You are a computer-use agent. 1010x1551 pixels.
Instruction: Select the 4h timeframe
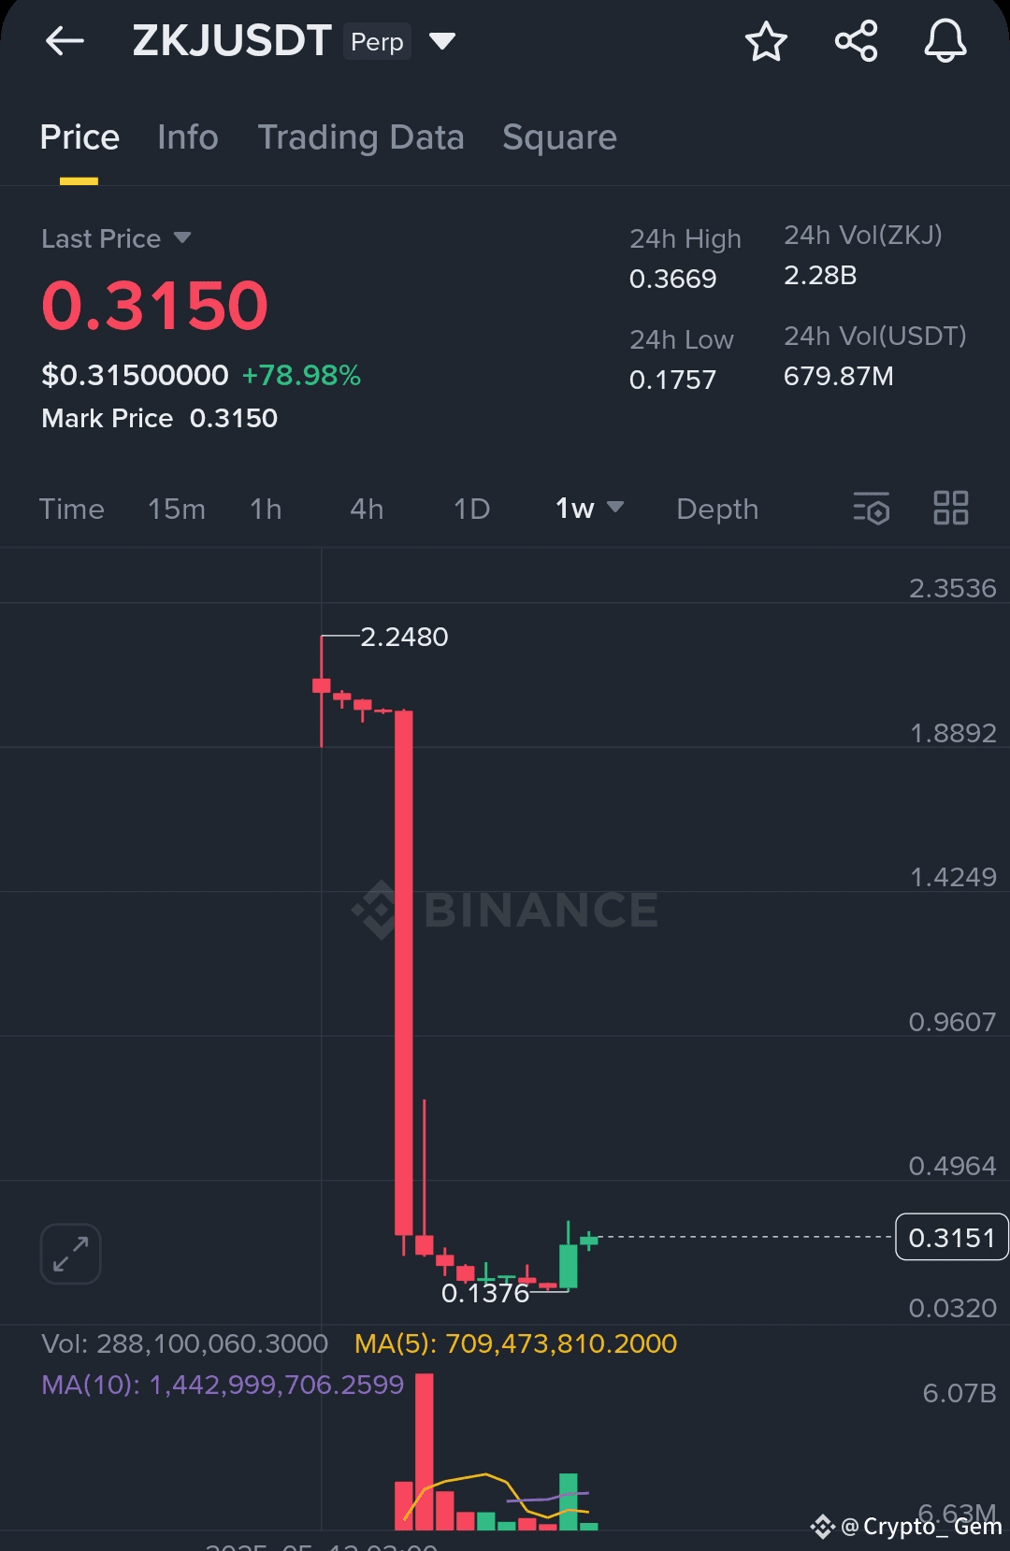coord(367,509)
